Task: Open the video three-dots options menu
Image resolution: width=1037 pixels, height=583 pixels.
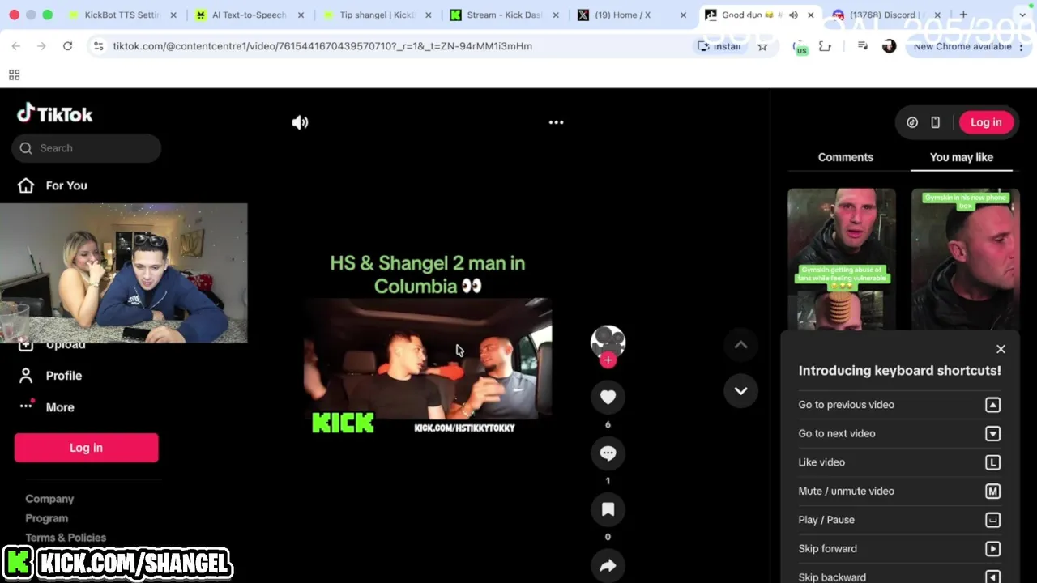Action: 556,122
